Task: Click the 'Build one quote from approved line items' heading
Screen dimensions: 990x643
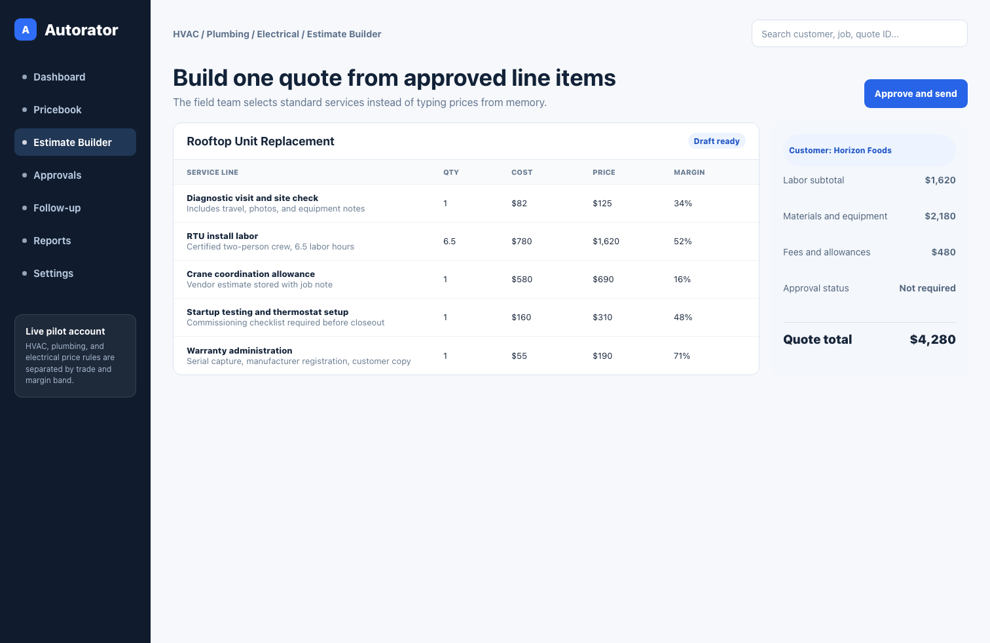Action: pyautogui.click(x=394, y=78)
